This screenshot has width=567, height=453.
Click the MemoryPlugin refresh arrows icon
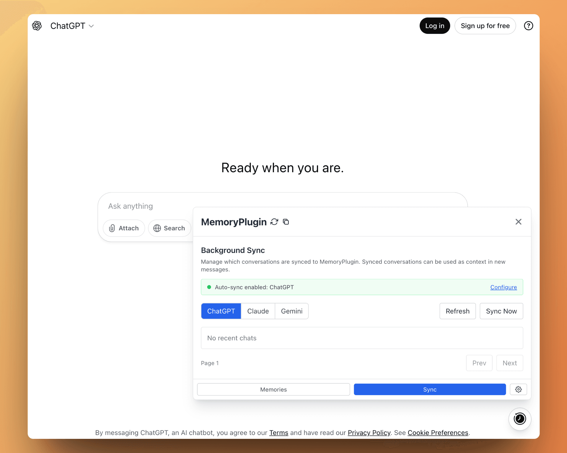click(x=274, y=222)
